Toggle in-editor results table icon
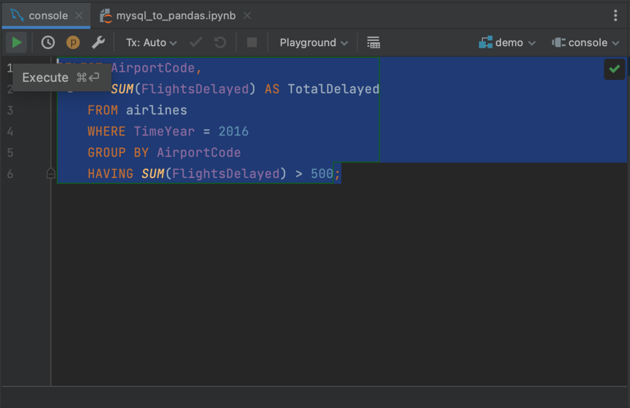630x408 pixels. click(373, 43)
